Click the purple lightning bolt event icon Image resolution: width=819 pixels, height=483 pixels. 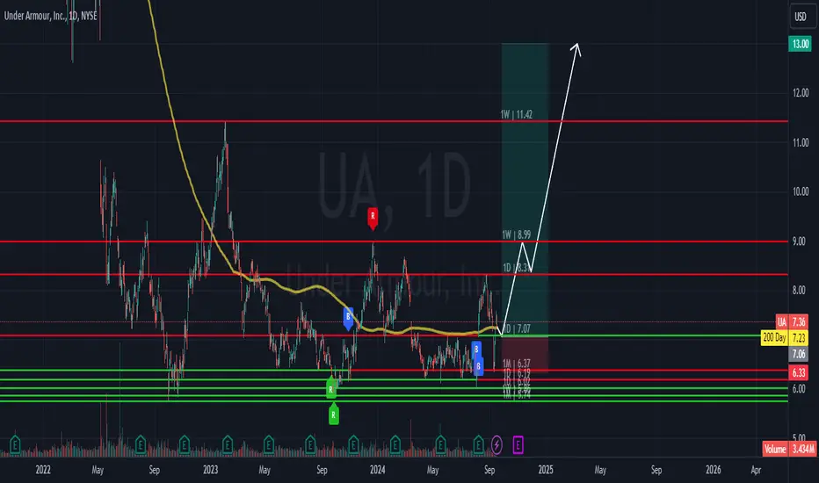[x=496, y=445]
